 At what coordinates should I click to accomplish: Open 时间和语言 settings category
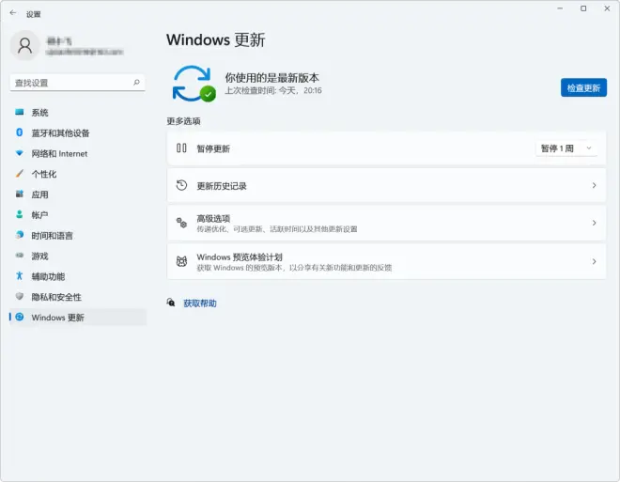[78, 235]
